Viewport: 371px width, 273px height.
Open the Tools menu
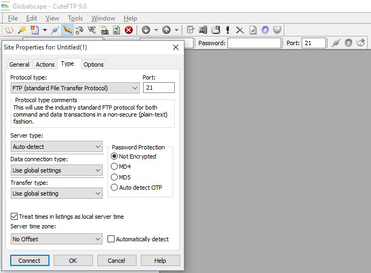click(x=75, y=18)
